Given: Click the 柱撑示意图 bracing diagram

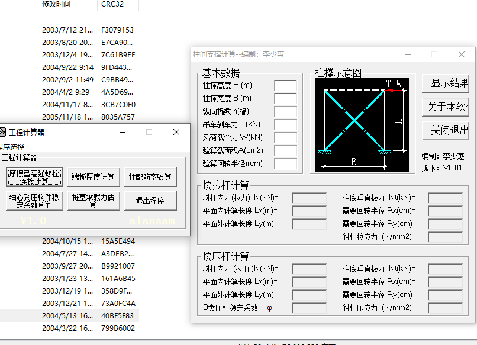Looking at the screenshot, I should [362, 125].
